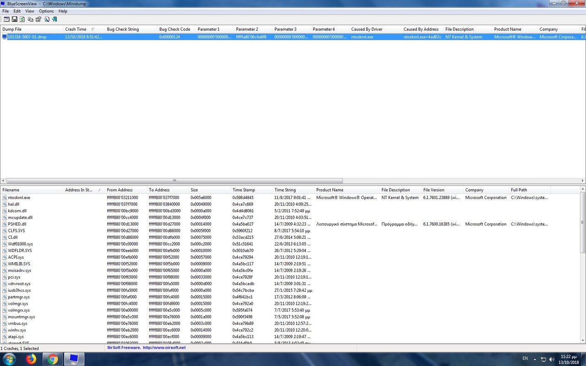Screen dimensions: 586x366
Task: Open the File menu
Action: (5, 11)
